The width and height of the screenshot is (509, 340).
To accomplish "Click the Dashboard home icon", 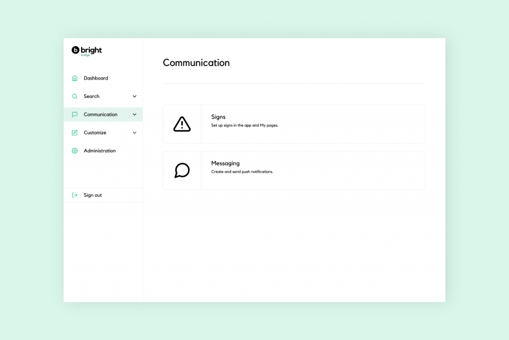I will pyautogui.click(x=75, y=78).
